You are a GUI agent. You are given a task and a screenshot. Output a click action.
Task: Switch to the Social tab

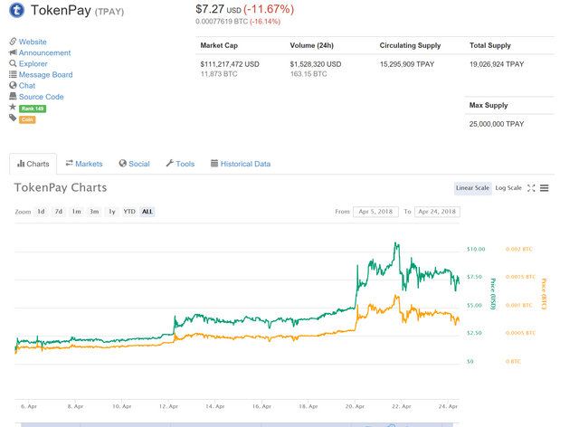click(x=135, y=164)
